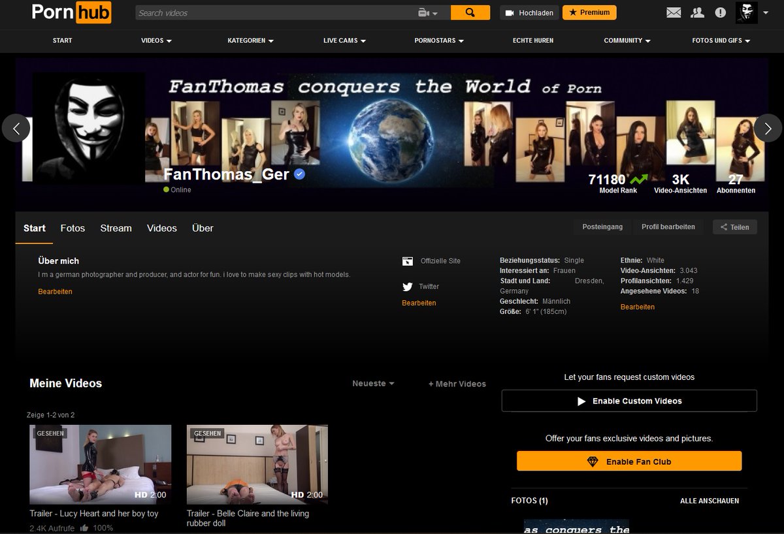
Task: Expand the account menu arrow beside avatar
Action: click(764, 13)
